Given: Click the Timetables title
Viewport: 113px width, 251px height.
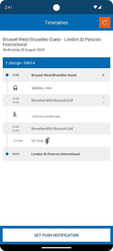Looking at the screenshot, I should (56, 23).
